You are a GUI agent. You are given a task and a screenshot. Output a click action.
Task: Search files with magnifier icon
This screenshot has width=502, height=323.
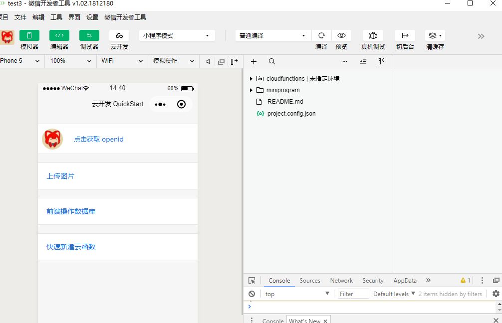tap(272, 61)
